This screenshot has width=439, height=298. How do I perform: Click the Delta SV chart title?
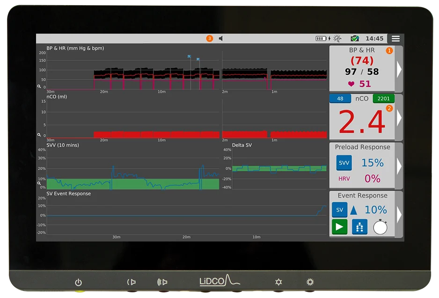(x=242, y=145)
